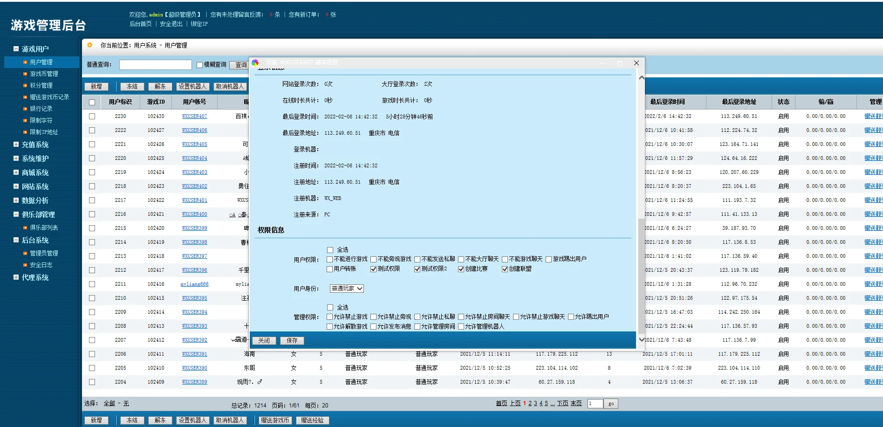
Task: Collapse the 游戏用户 sidebar section
Action: tap(16, 49)
